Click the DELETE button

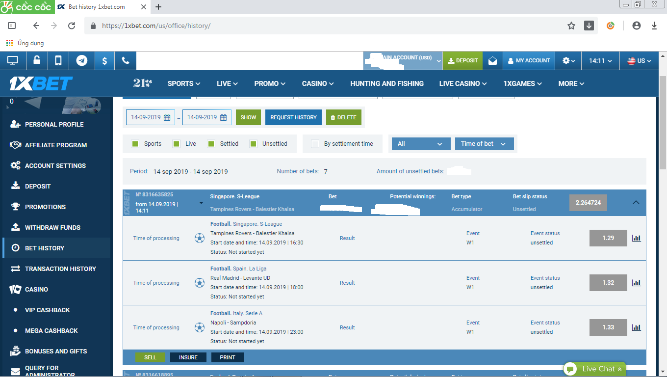(343, 117)
